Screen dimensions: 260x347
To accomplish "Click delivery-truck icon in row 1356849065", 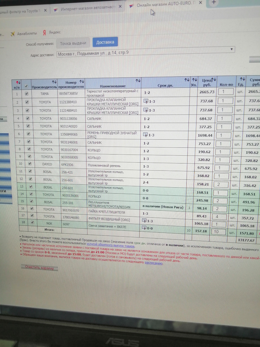I will pos(145,135).
